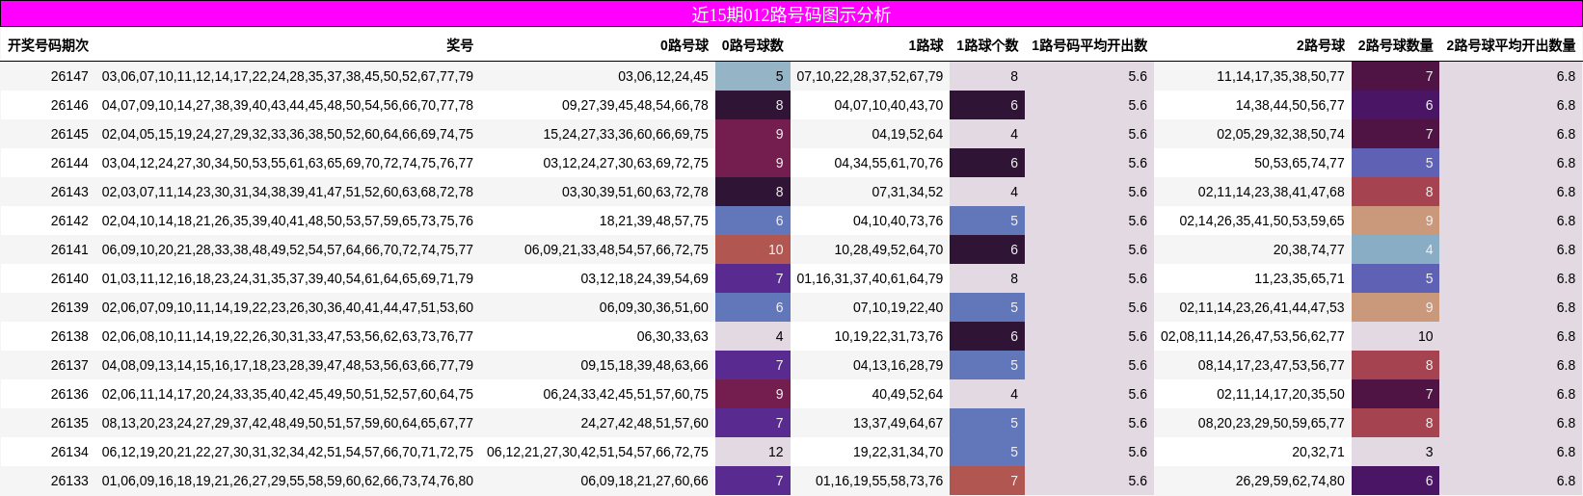Click period number 26147

tap(69, 76)
